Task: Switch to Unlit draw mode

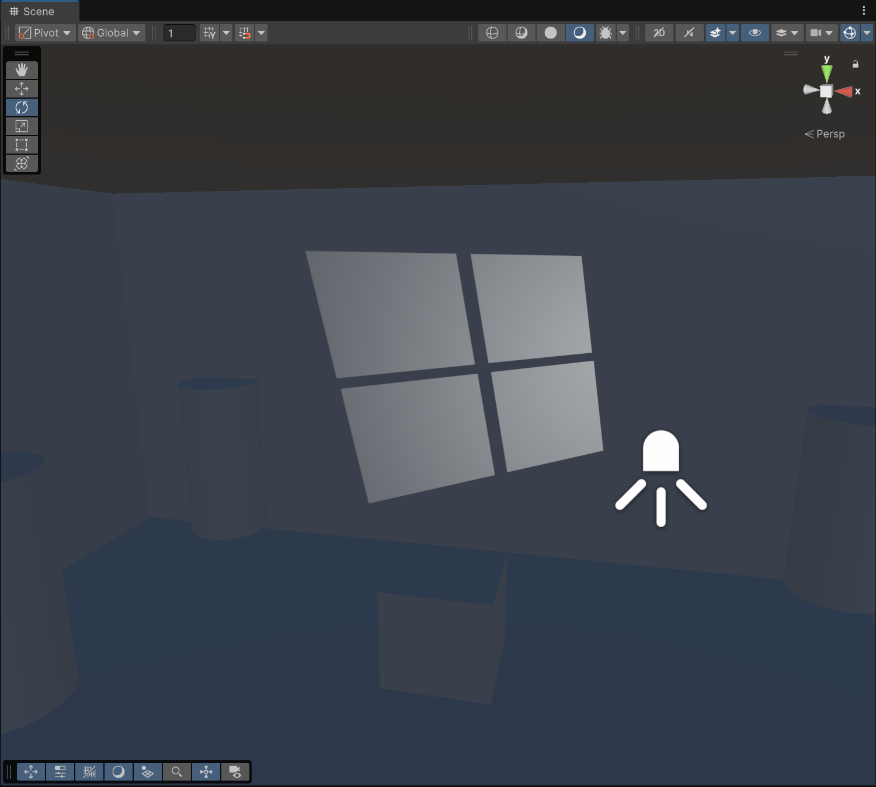Action: [551, 33]
